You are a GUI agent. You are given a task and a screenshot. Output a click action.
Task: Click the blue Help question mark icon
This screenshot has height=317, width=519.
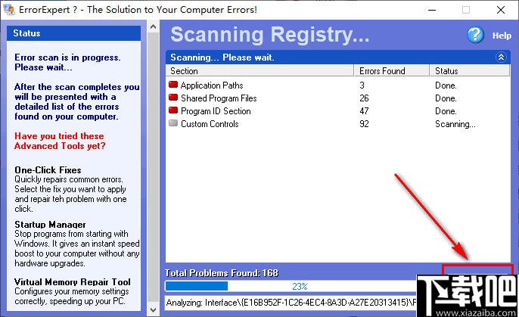(475, 35)
